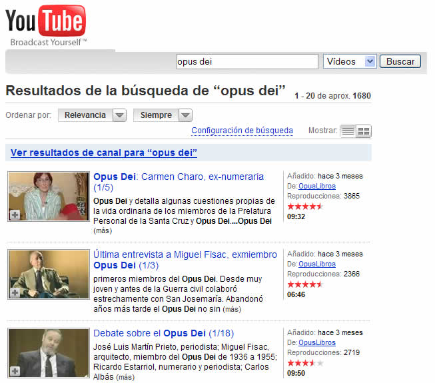Image resolution: width=435 pixels, height=383 pixels.
Task: Click the Buscar button
Action: (400, 61)
